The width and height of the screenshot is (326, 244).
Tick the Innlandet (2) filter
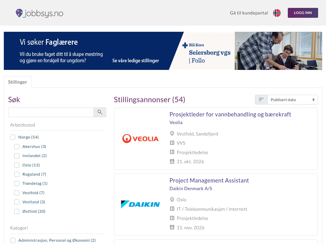[17, 156]
